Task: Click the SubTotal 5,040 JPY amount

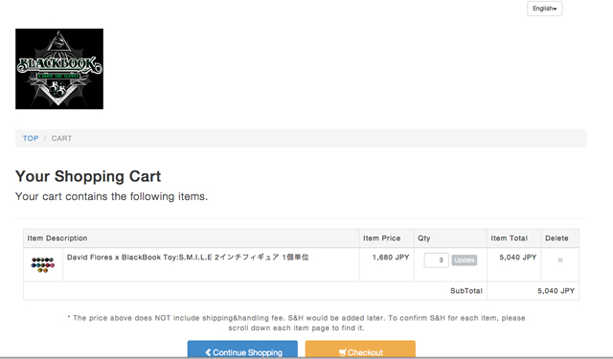Action: (556, 291)
